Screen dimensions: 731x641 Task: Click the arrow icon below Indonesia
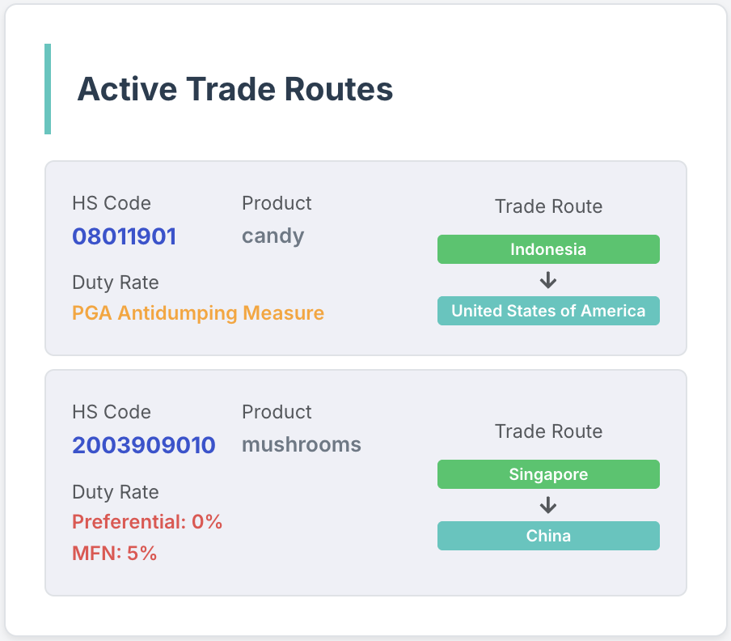pos(548,280)
